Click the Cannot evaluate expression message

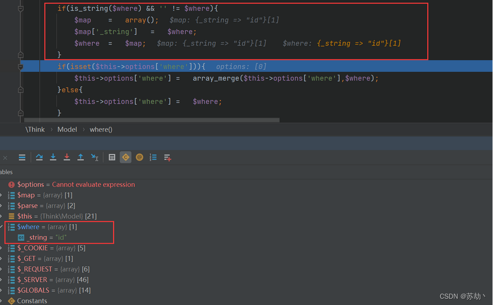[x=93, y=184]
